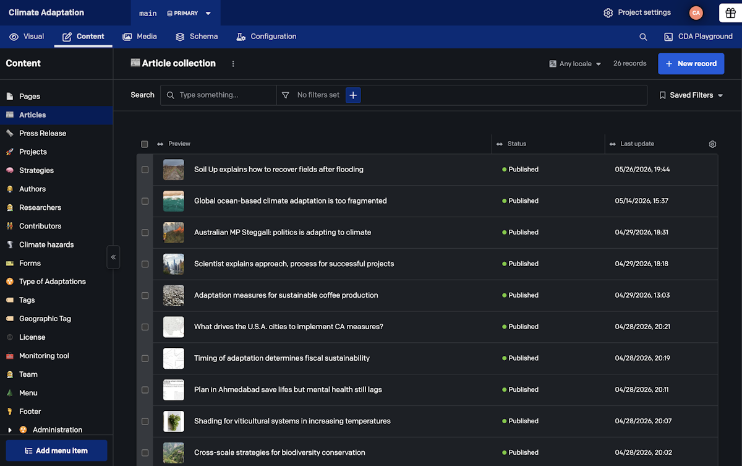Image resolution: width=742 pixels, height=466 pixels.
Task: Click the Status column resize arrows icon
Action: coord(500,144)
